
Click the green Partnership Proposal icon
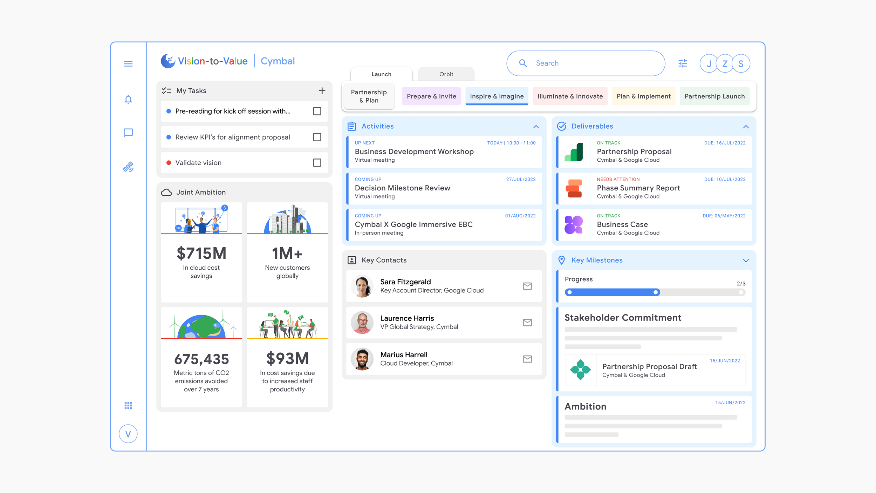tap(574, 152)
